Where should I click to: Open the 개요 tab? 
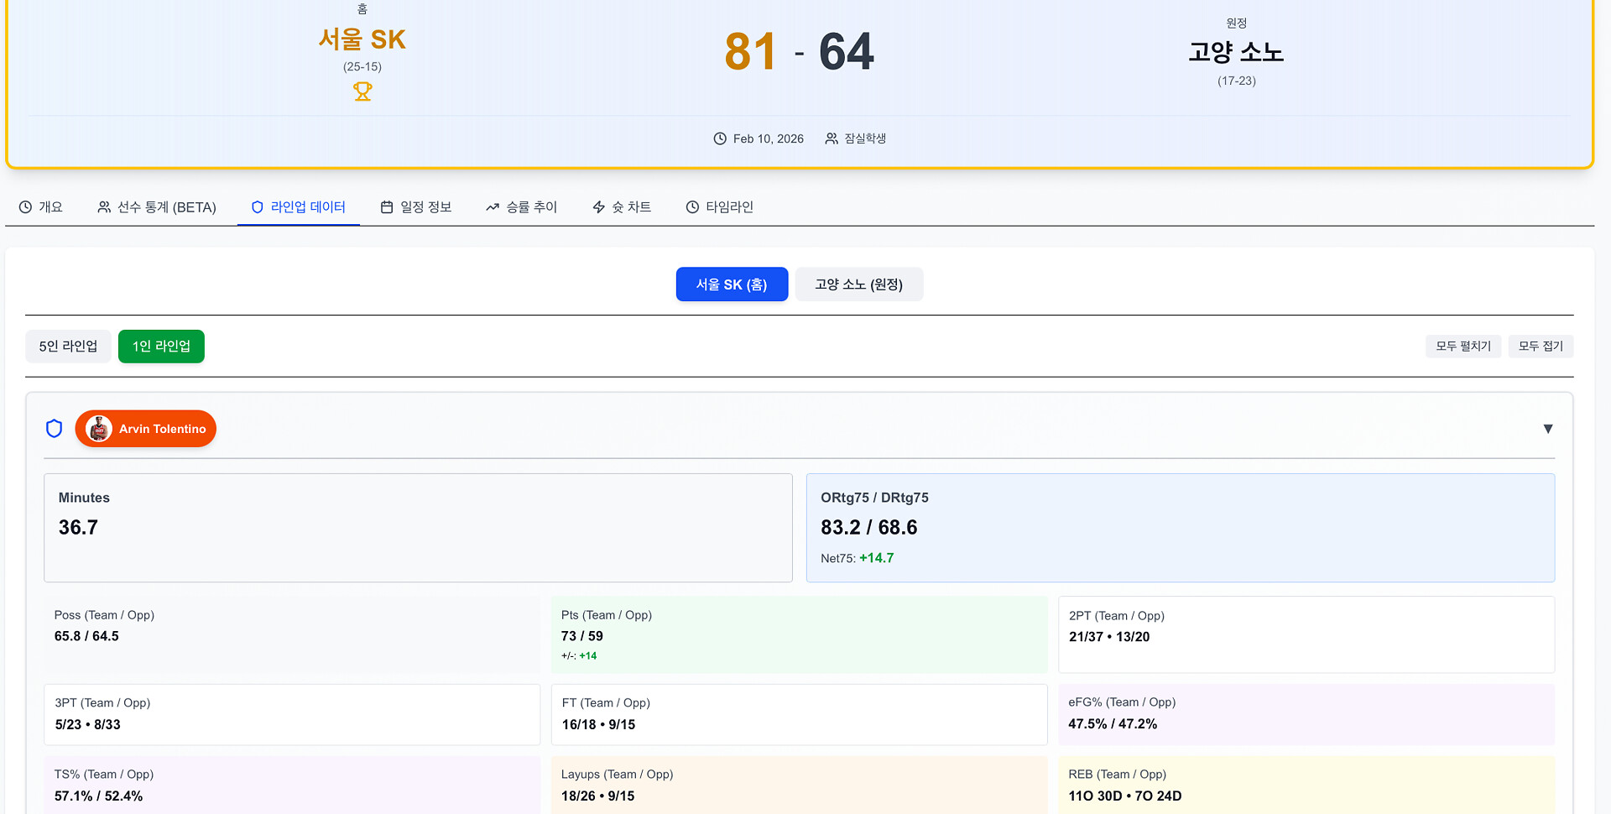coord(41,207)
